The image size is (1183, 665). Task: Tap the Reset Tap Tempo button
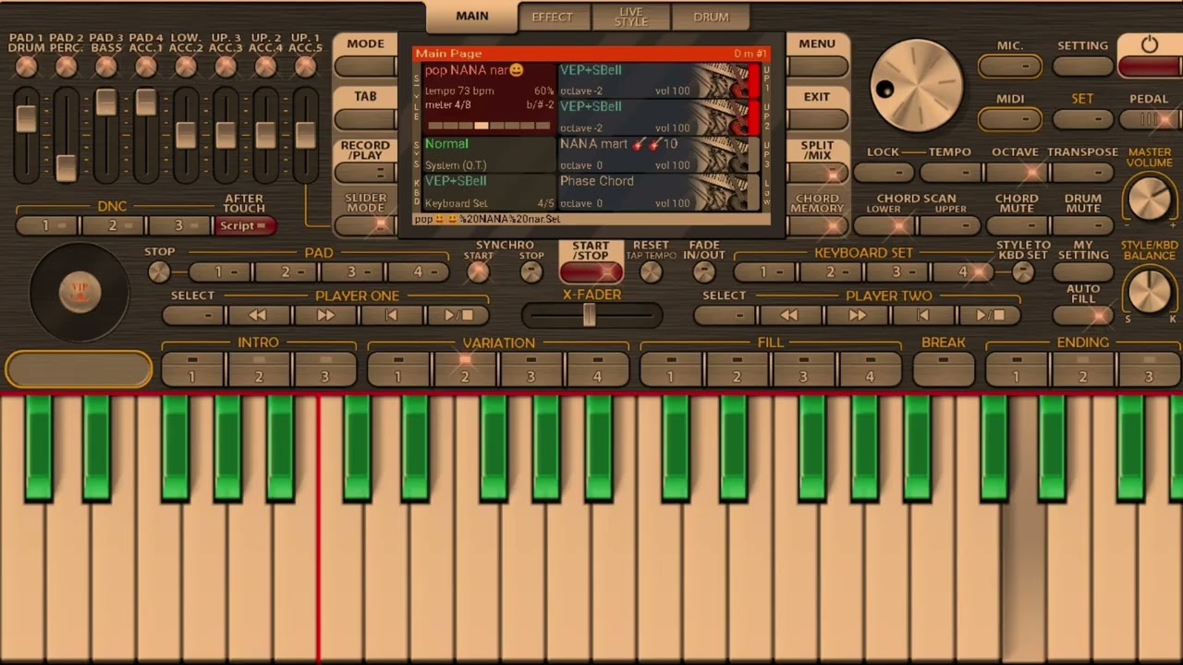651,272
